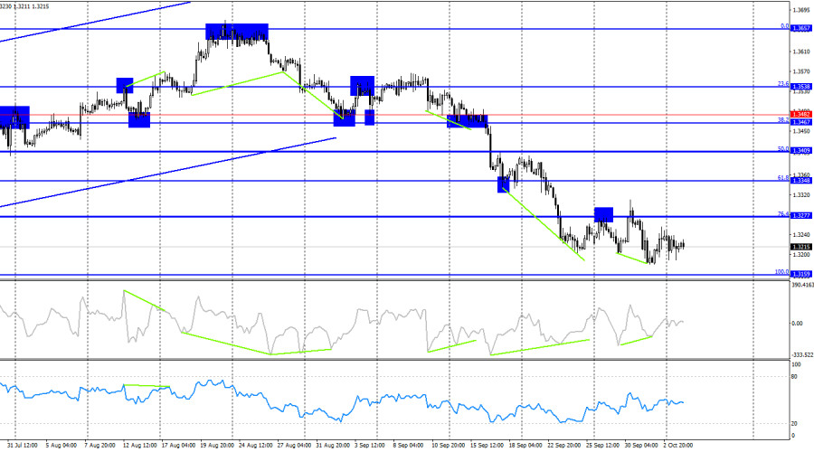Click the blue rectangle sitting on the 1.3277 line
The height and width of the screenshot is (452, 814).
(603, 215)
